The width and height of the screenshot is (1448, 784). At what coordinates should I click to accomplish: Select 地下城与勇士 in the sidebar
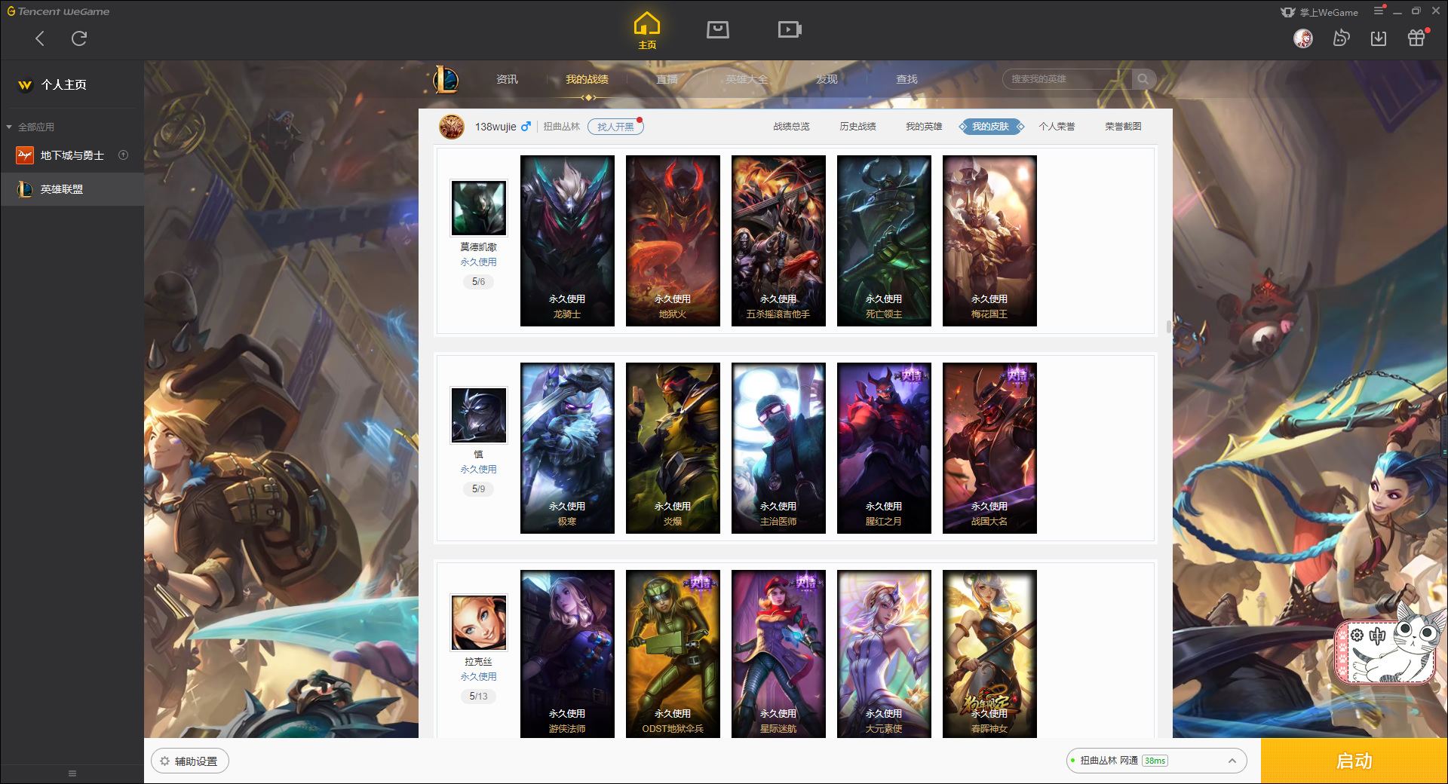point(72,155)
